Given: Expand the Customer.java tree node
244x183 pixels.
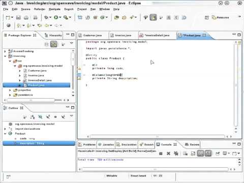Looking at the screenshot, I should click(x=20, y=71).
